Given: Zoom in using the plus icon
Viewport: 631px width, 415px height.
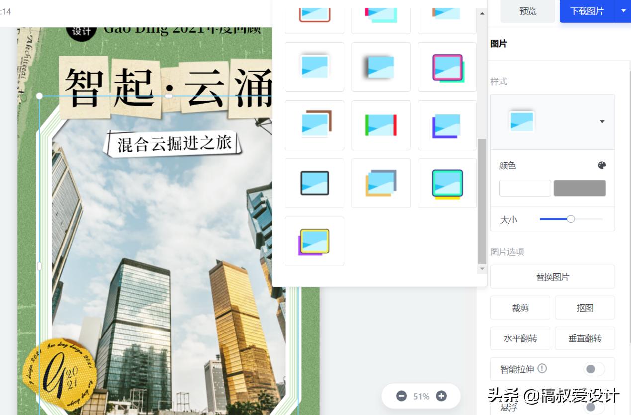Looking at the screenshot, I should point(440,396).
